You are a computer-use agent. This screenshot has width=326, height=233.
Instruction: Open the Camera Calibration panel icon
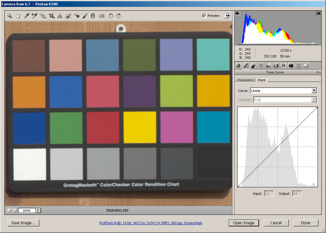pos(291,66)
